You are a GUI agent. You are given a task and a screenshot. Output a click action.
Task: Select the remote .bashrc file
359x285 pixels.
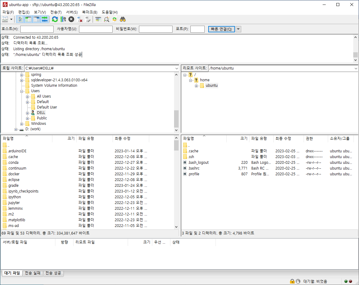click(x=194, y=168)
